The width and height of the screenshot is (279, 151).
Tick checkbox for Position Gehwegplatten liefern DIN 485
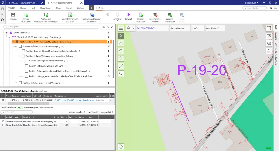click(x=26, y=61)
